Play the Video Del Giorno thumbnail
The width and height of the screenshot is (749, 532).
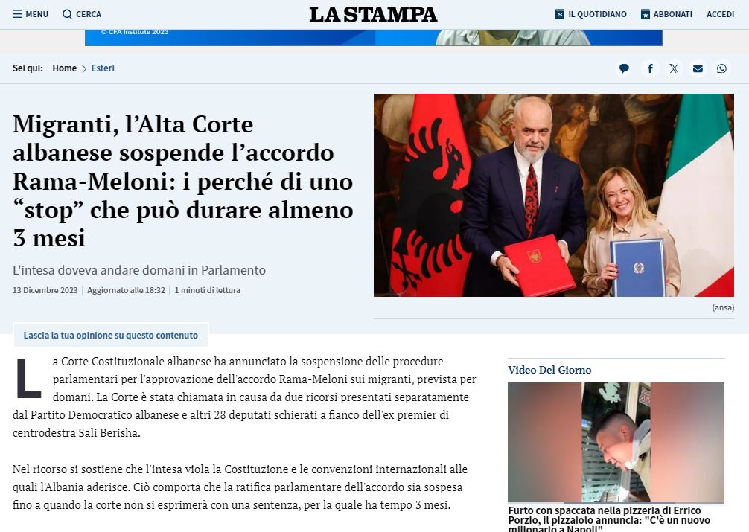point(616,443)
